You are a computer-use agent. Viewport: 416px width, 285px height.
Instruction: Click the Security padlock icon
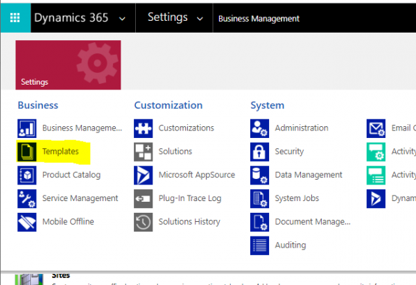pyautogui.click(x=259, y=152)
